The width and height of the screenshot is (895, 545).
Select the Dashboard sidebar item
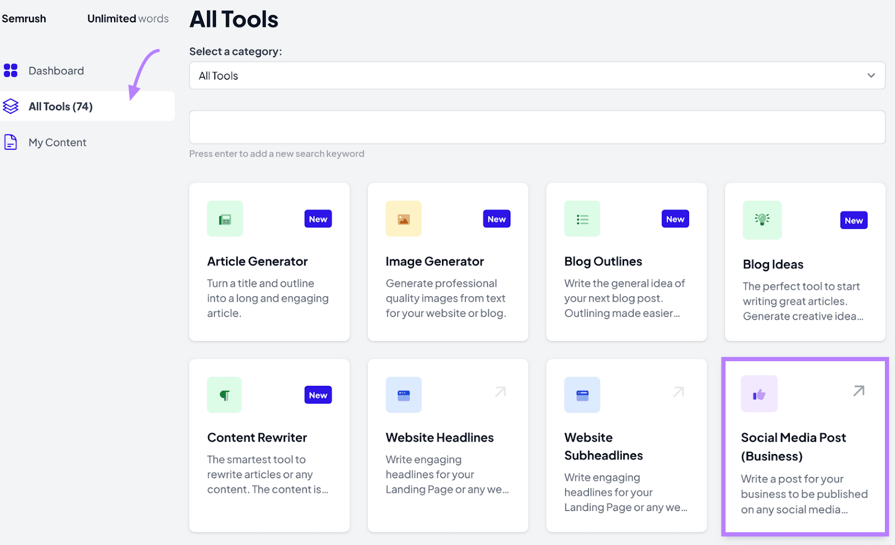pyautogui.click(x=56, y=70)
